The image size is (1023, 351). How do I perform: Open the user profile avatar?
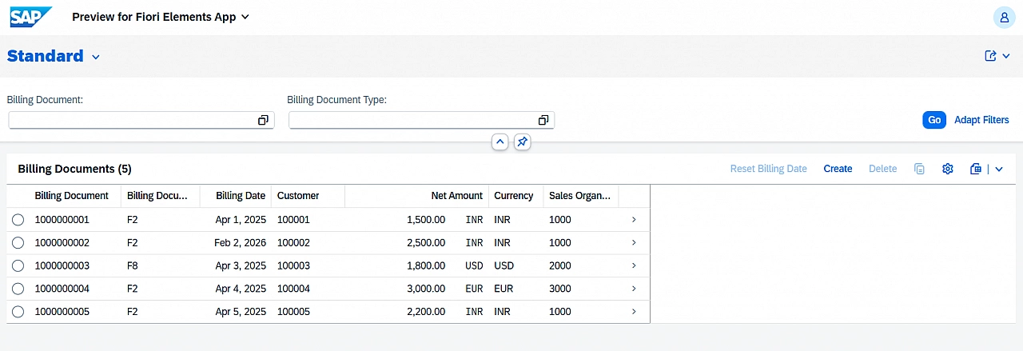click(1004, 17)
